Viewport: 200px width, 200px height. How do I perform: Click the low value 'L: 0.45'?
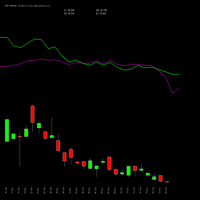point(101,14)
